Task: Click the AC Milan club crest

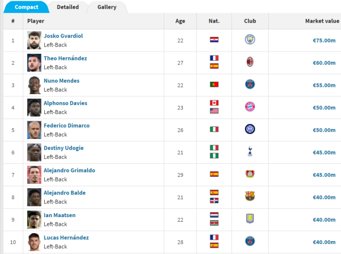Action: 250,62
